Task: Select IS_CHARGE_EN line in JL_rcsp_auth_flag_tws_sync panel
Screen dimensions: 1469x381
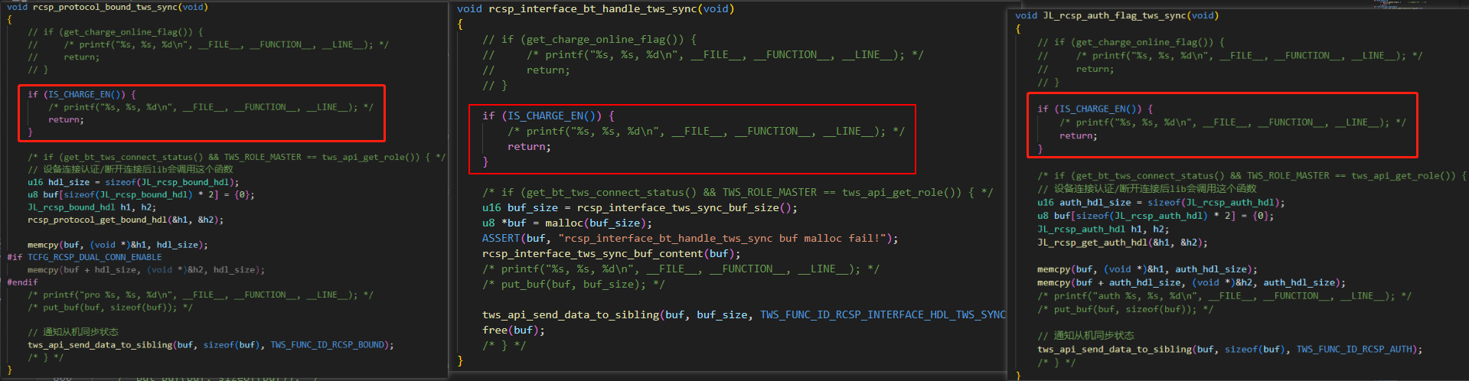Action: pos(1095,109)
